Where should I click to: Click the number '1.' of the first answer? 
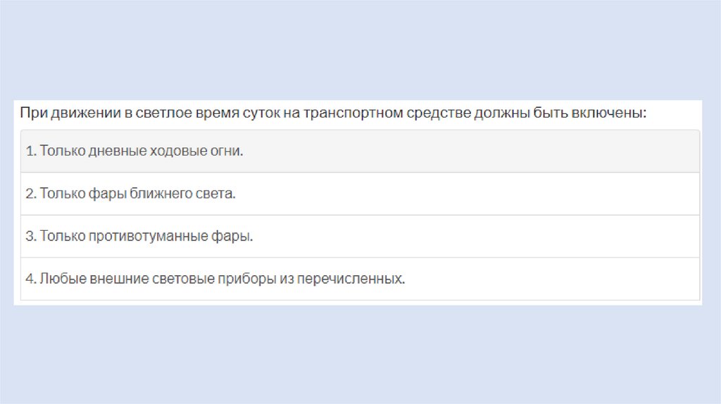click(x=31, y=151)
